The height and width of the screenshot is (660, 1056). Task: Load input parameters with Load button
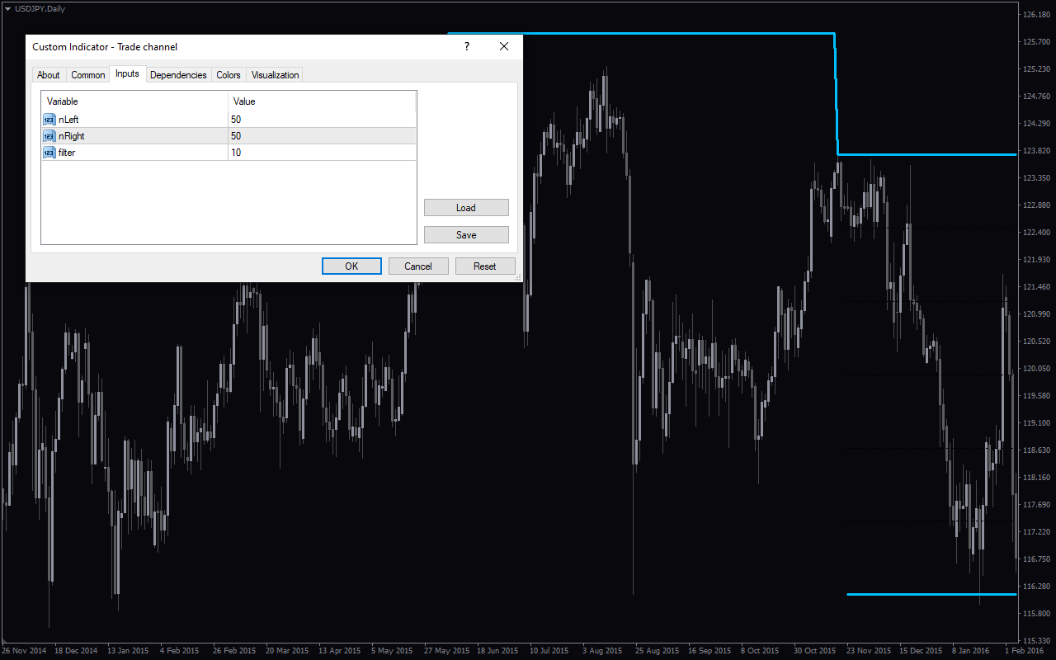point(466,208)
